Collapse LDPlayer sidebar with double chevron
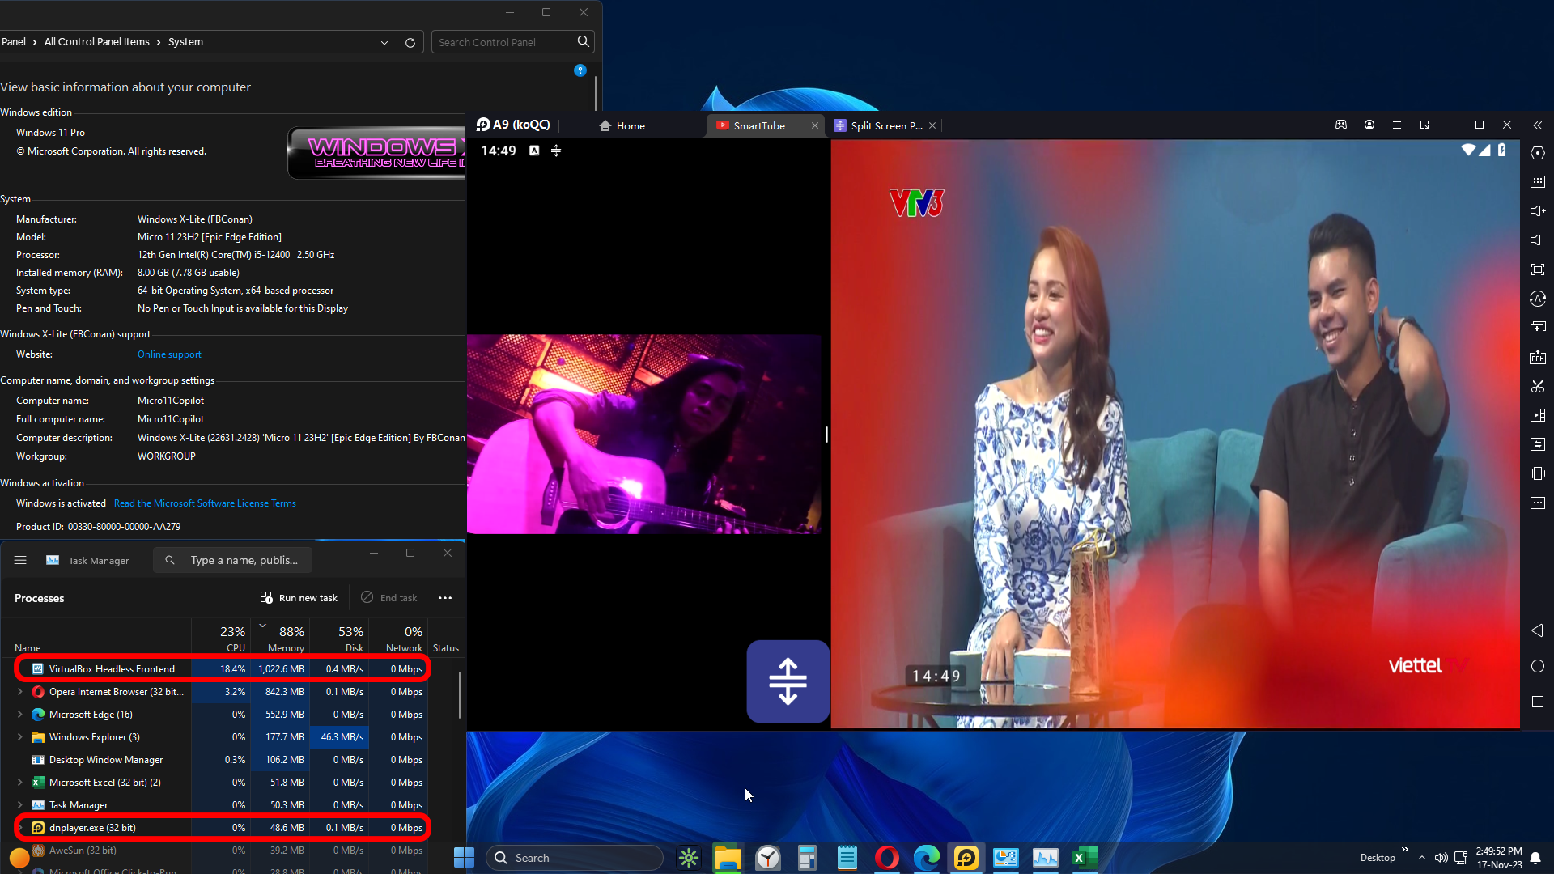This screenshot has height=874, width=1554. (x=1538, y=125)
